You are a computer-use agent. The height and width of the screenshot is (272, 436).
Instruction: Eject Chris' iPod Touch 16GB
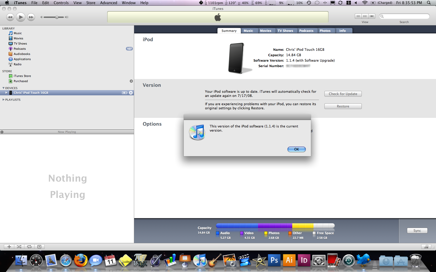(131, 93)
